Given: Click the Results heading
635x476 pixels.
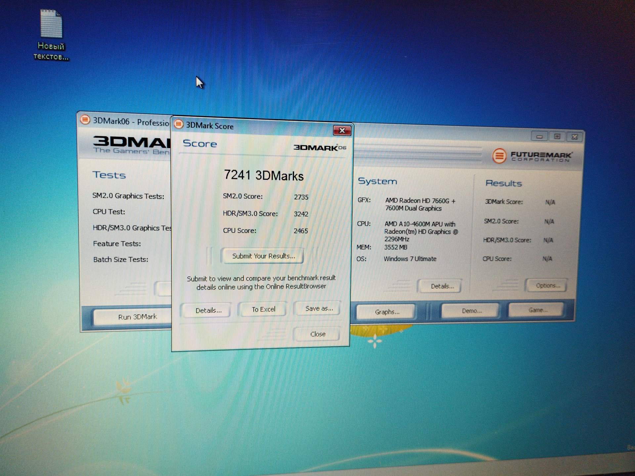Looking at the screenshot, I should [503, 183].
